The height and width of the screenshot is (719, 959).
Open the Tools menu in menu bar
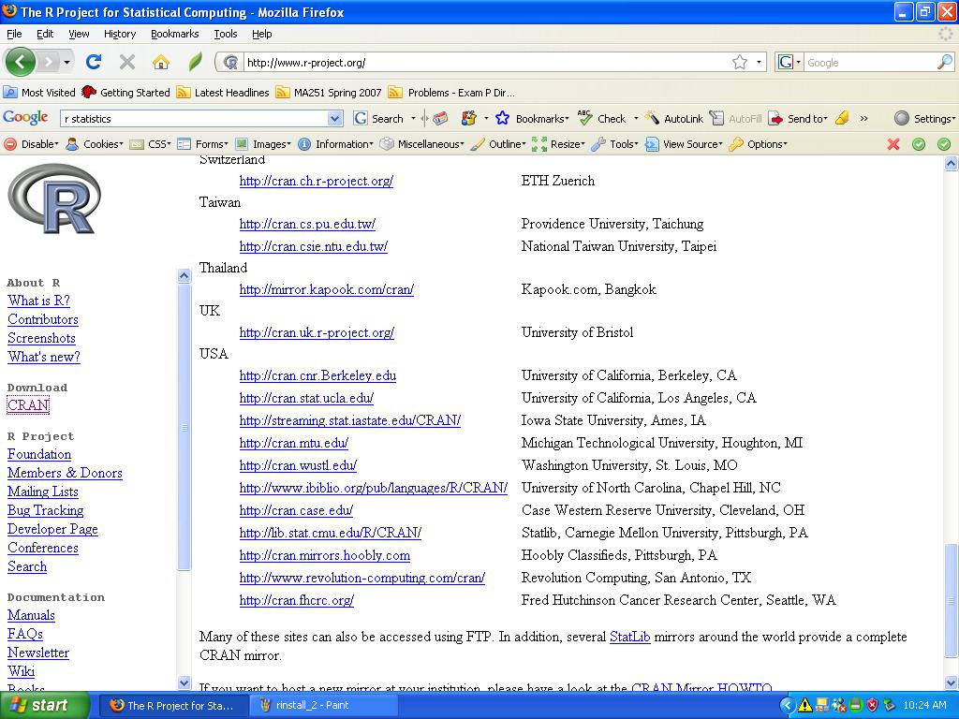click(x=226, y=34)
